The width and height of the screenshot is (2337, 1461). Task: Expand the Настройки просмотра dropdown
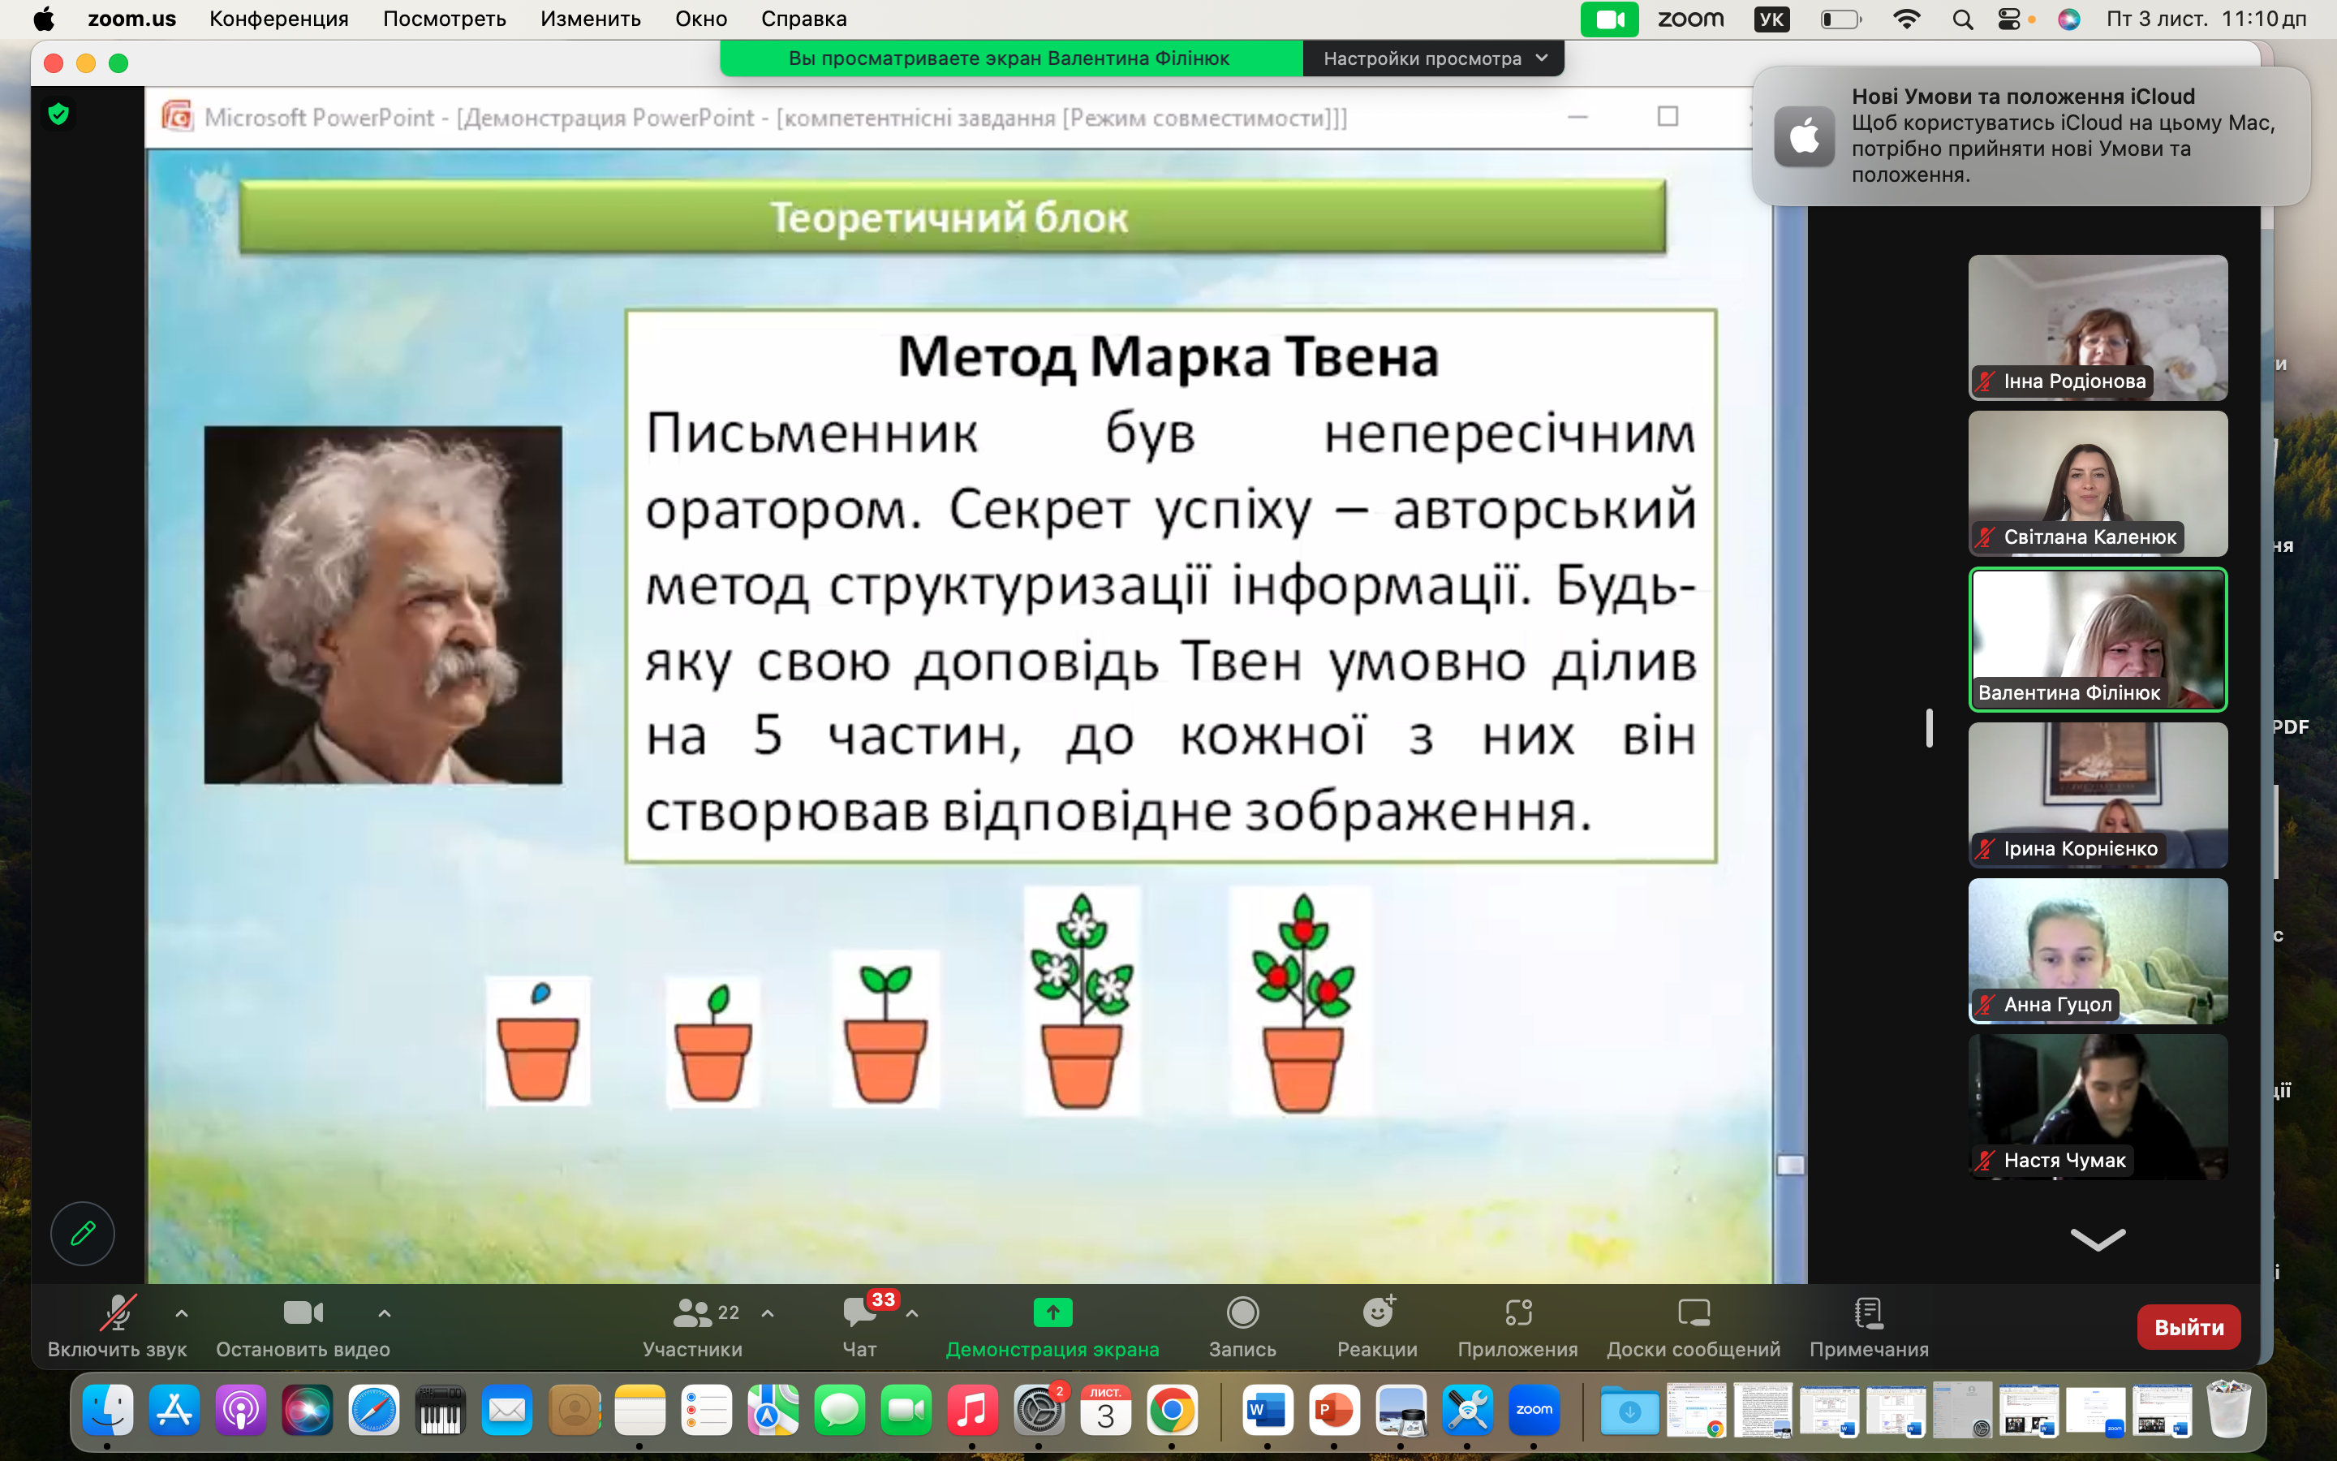click(x=1433, y=59)
